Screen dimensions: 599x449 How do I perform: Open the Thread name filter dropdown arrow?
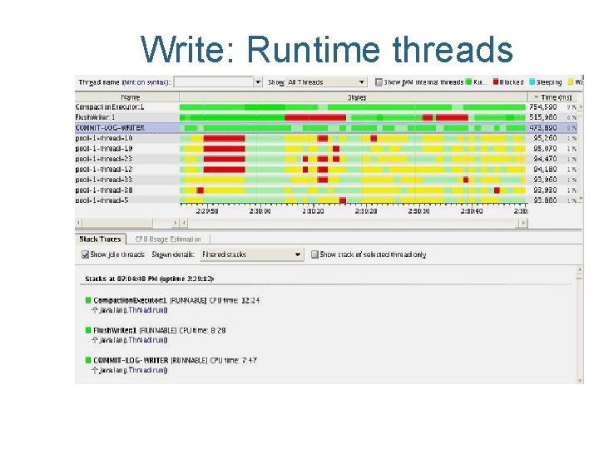[258, 81]
